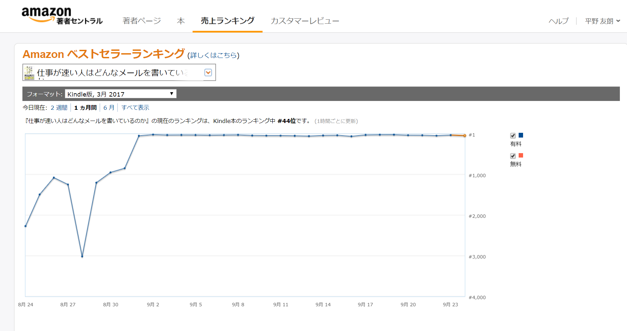Expand the 平野 友朗 account menu
This screenshot has width=627, height=331.
tap(603, 21)
